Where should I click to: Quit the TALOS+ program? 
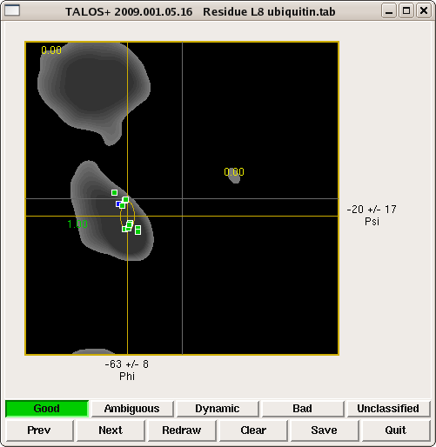[396, 430]
